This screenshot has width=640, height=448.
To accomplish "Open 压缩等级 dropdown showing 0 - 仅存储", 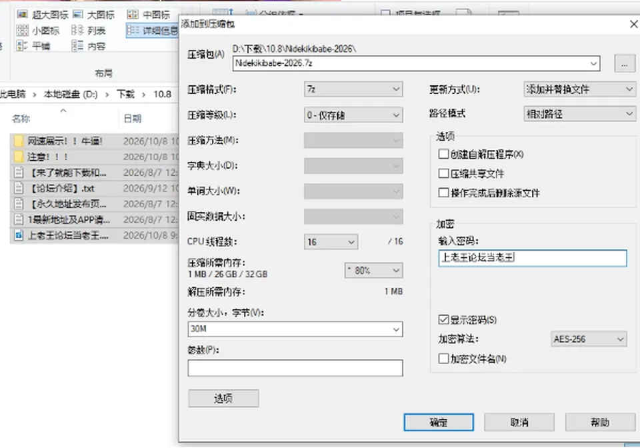I will 353,115.
